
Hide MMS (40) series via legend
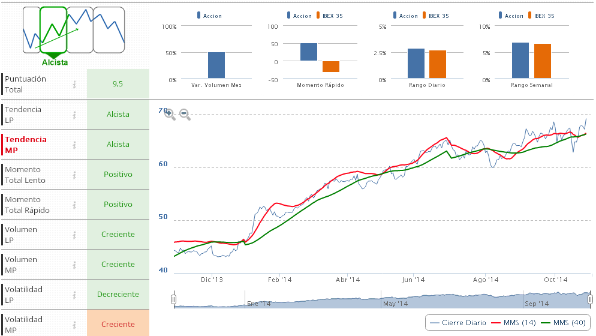click(x=563, y=323)
